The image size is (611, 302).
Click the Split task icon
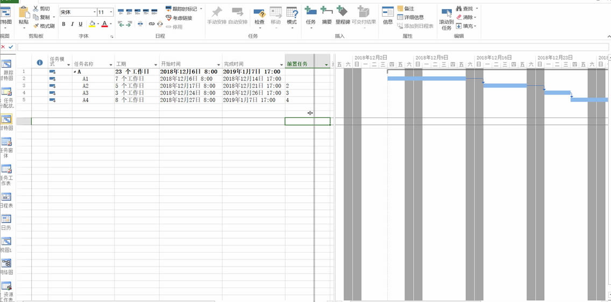(140, 24)
